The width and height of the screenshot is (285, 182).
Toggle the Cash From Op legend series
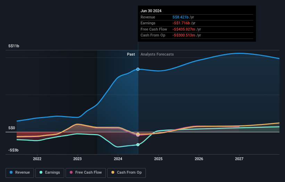[x=126, y=173]
